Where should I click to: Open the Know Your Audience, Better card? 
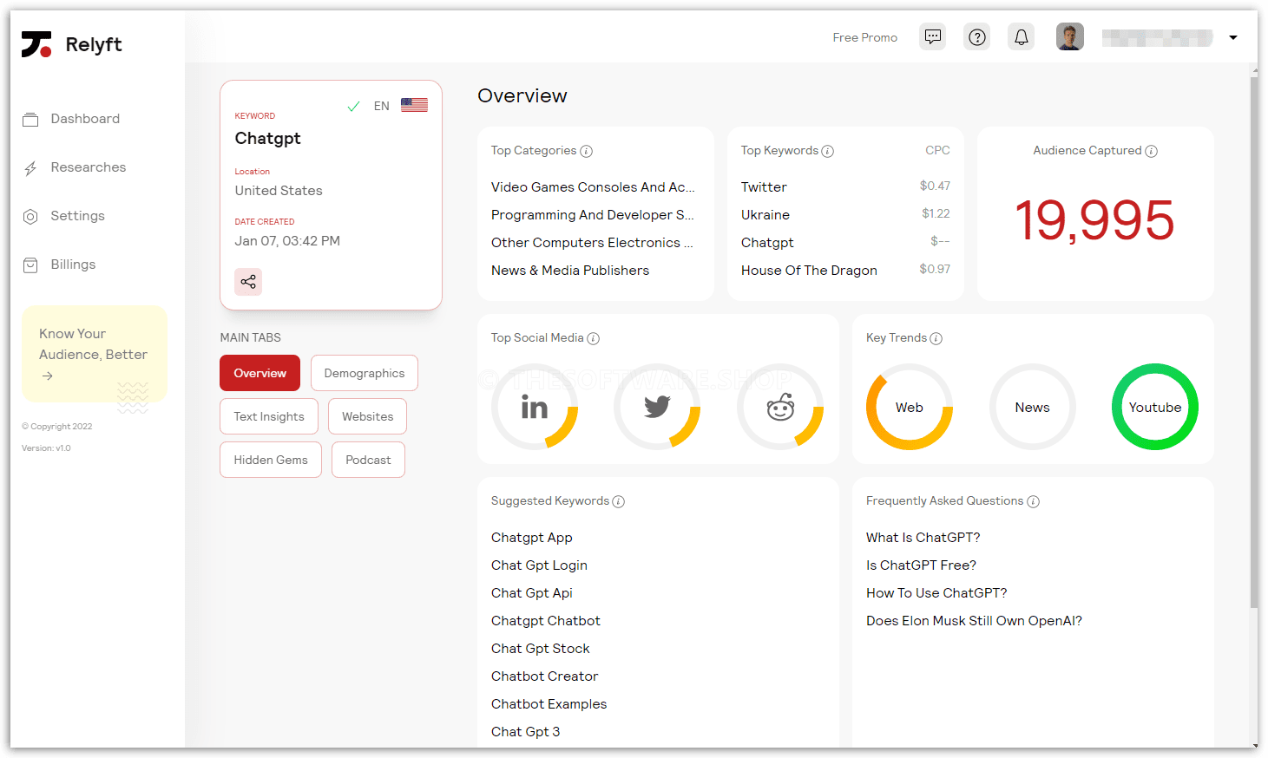[x=95, y=354]
